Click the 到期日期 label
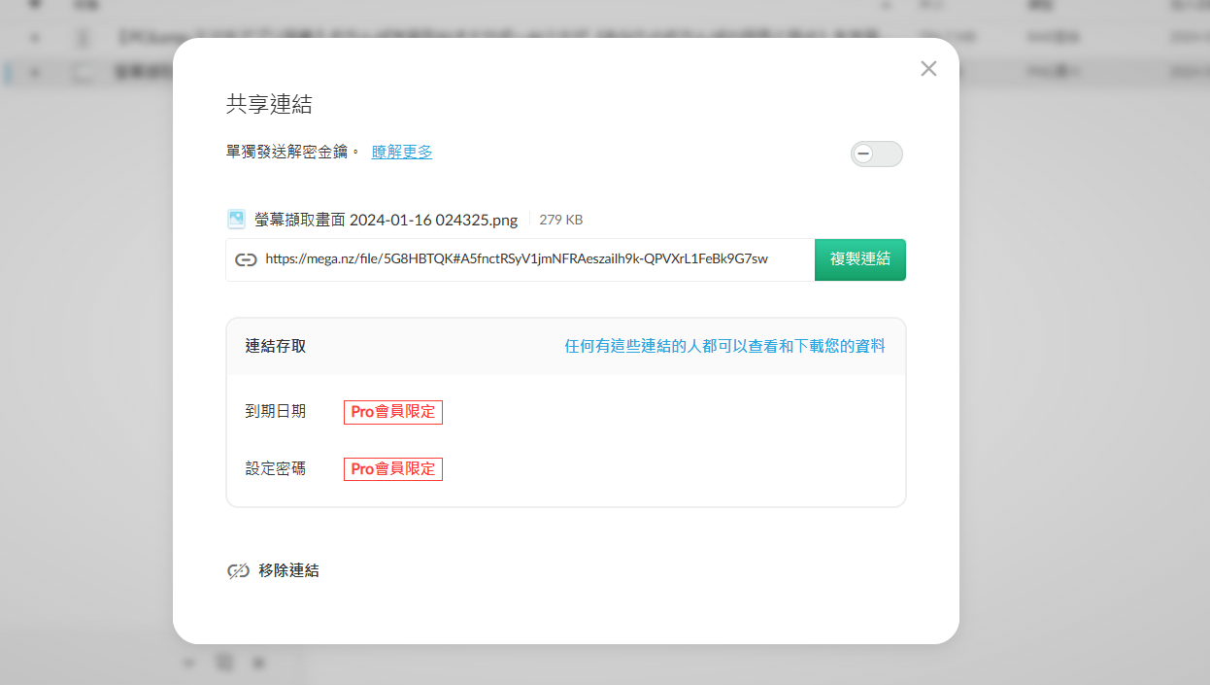 (x=275, y=412)
